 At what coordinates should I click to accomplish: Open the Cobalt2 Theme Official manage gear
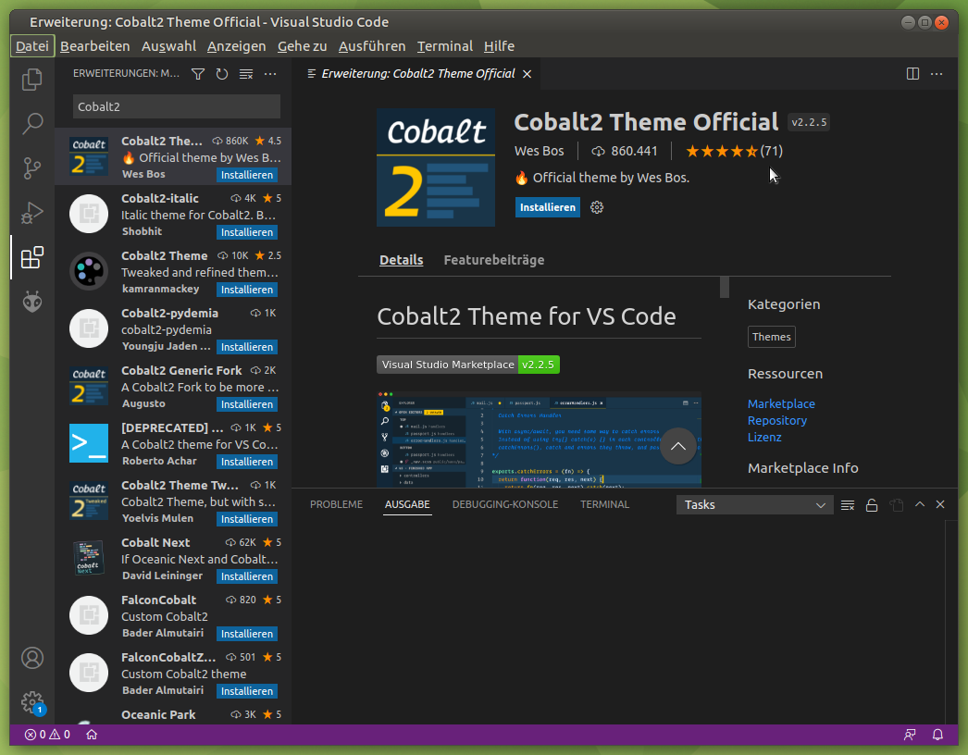(x=596, y=207)
